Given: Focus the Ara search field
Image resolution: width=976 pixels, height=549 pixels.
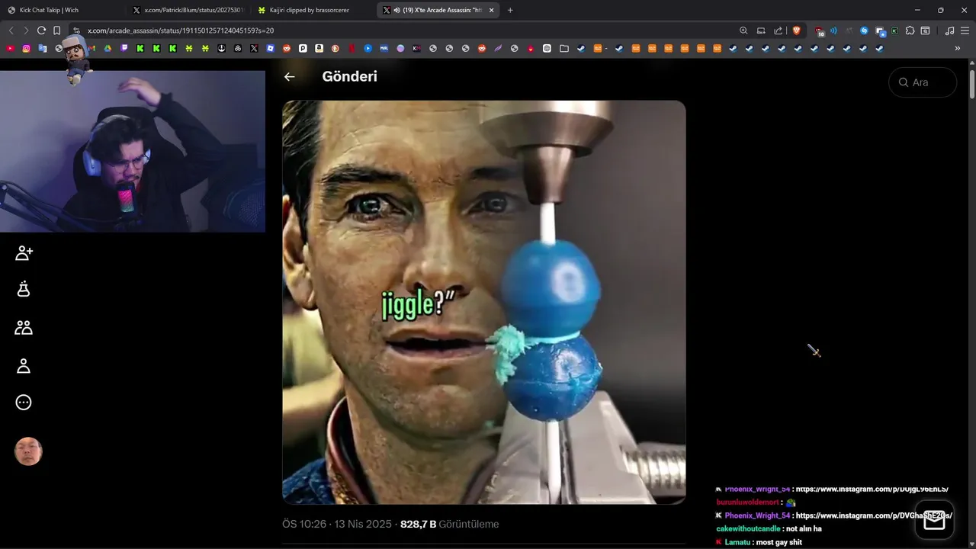Looking at the screenshot, I should click(923, 82).
